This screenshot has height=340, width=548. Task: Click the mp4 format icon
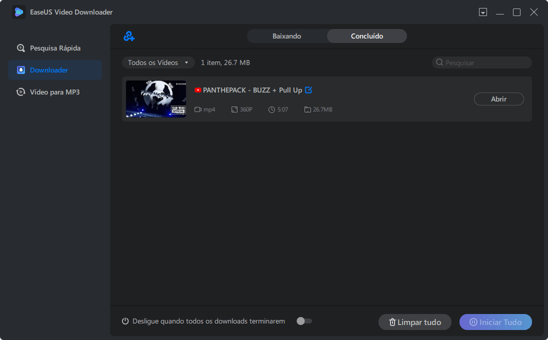198,109
